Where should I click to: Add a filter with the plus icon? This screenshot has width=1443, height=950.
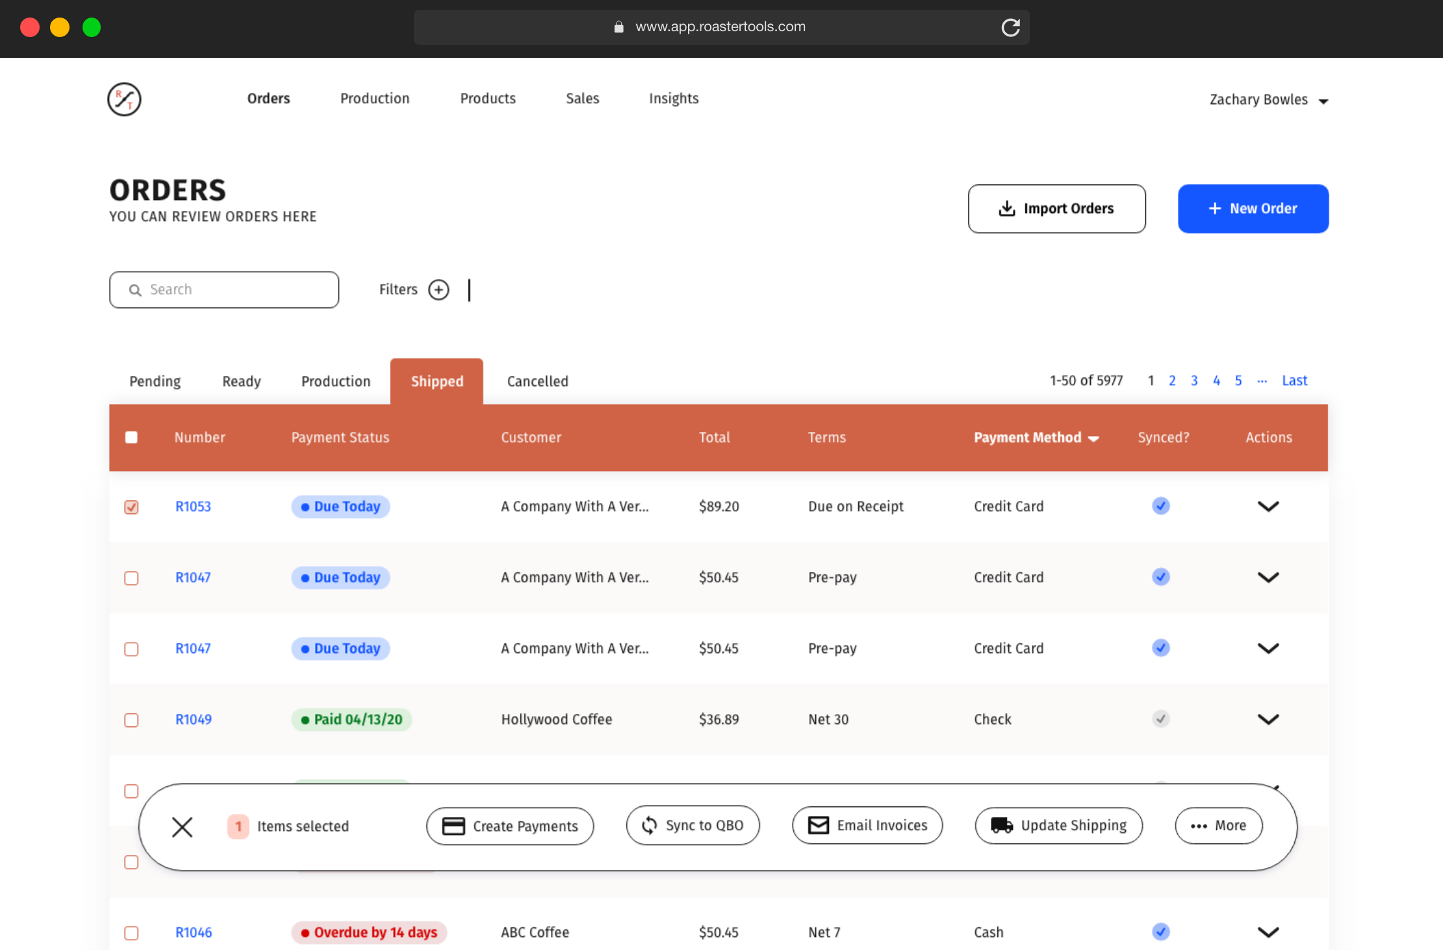point(439,290)
